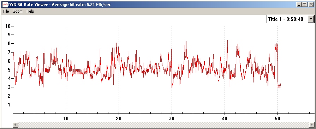Open the Help menu
This screenshot has height=129, width=316.
pos(30,12)
